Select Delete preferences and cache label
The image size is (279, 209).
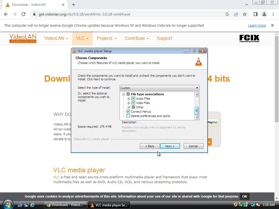click(x=150, y=116)
